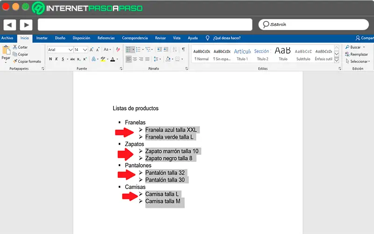Click the line spacing icon
The height and width of the screenshot is (234, 374).
(x=156, y=59)
